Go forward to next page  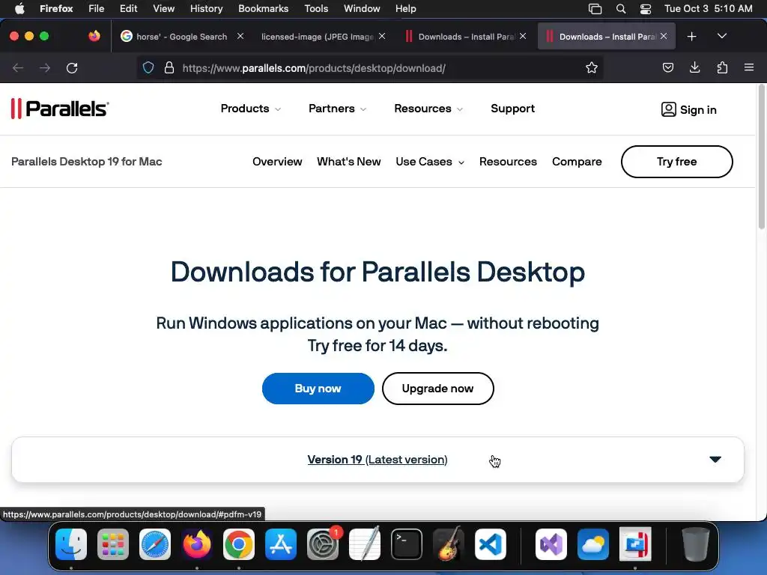click(45, 68)
